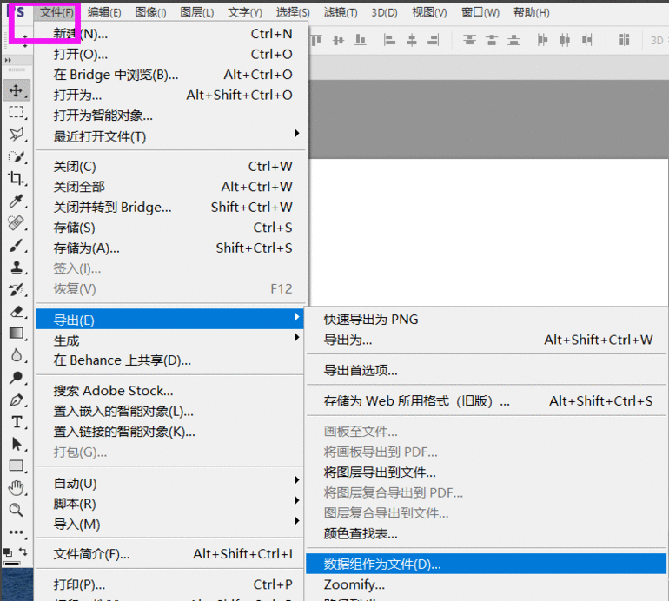
Task: Select the History Brush tool
Action: pyautogui.click(x=16, y=289)
